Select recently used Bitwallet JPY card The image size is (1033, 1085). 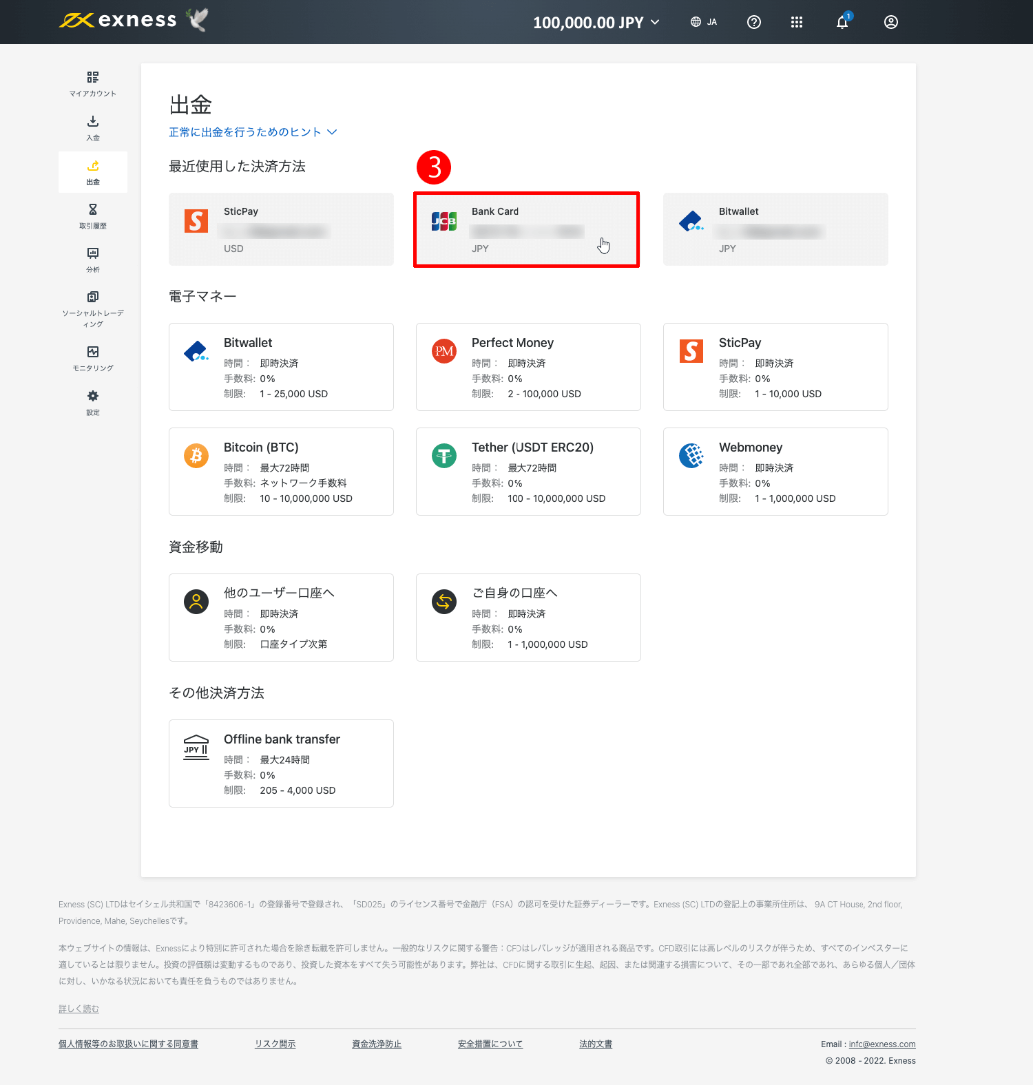pos(775,229)
